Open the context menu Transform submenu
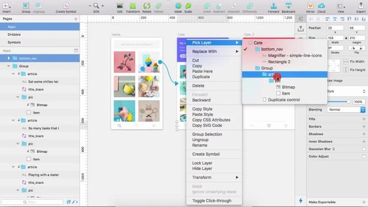This screenshot has width=368, height=207. [214, 178]
